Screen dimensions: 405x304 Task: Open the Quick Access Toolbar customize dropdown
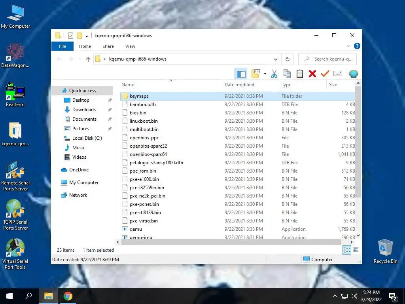pos(87,36)
